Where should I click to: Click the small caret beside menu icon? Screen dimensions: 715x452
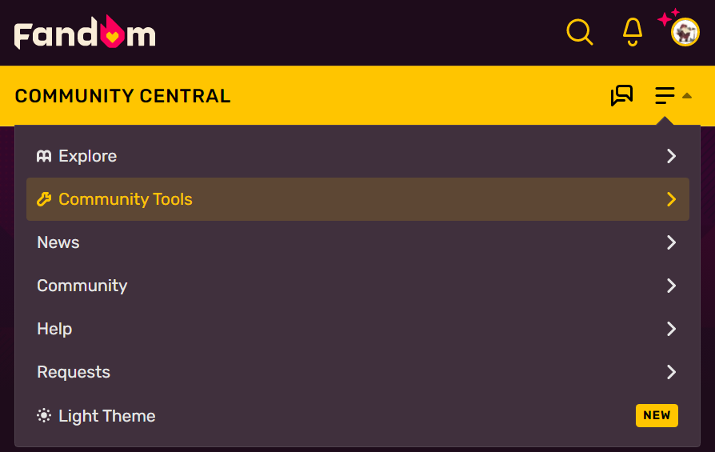pos(687,96)
